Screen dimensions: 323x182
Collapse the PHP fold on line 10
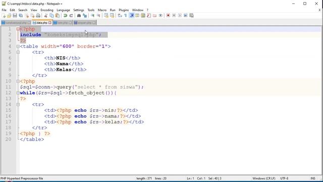(x=18, y=81)
